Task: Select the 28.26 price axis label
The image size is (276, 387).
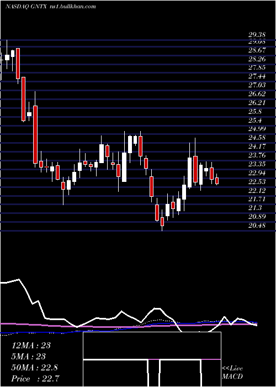Action: click(x=257, y=59)
